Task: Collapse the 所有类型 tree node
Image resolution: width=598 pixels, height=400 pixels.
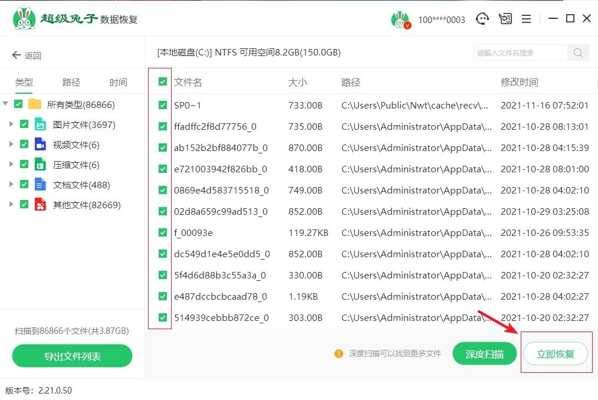Action: click(5, 104)
